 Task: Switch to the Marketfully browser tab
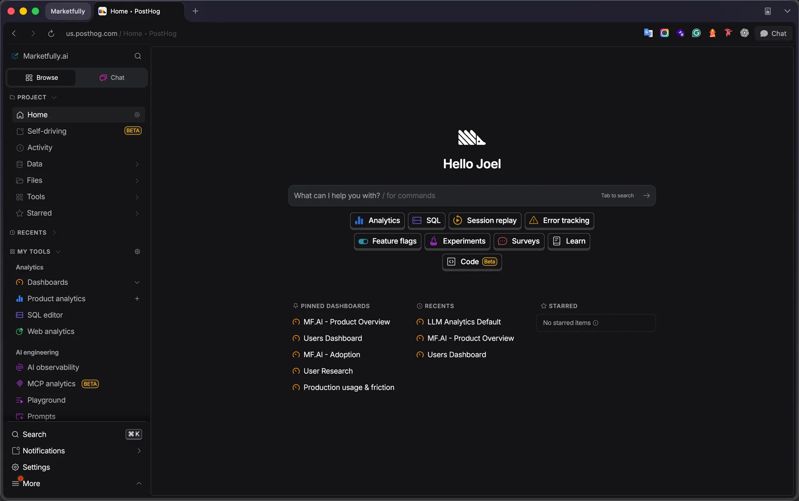click(x=68, y=11)
